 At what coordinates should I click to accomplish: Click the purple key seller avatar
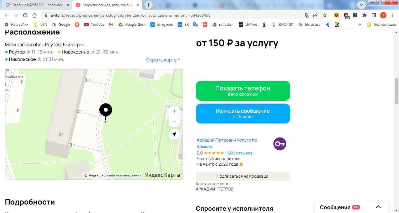(x=280, y=144)
